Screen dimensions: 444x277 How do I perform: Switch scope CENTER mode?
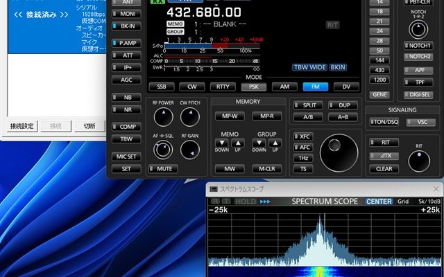pos(379,202)
